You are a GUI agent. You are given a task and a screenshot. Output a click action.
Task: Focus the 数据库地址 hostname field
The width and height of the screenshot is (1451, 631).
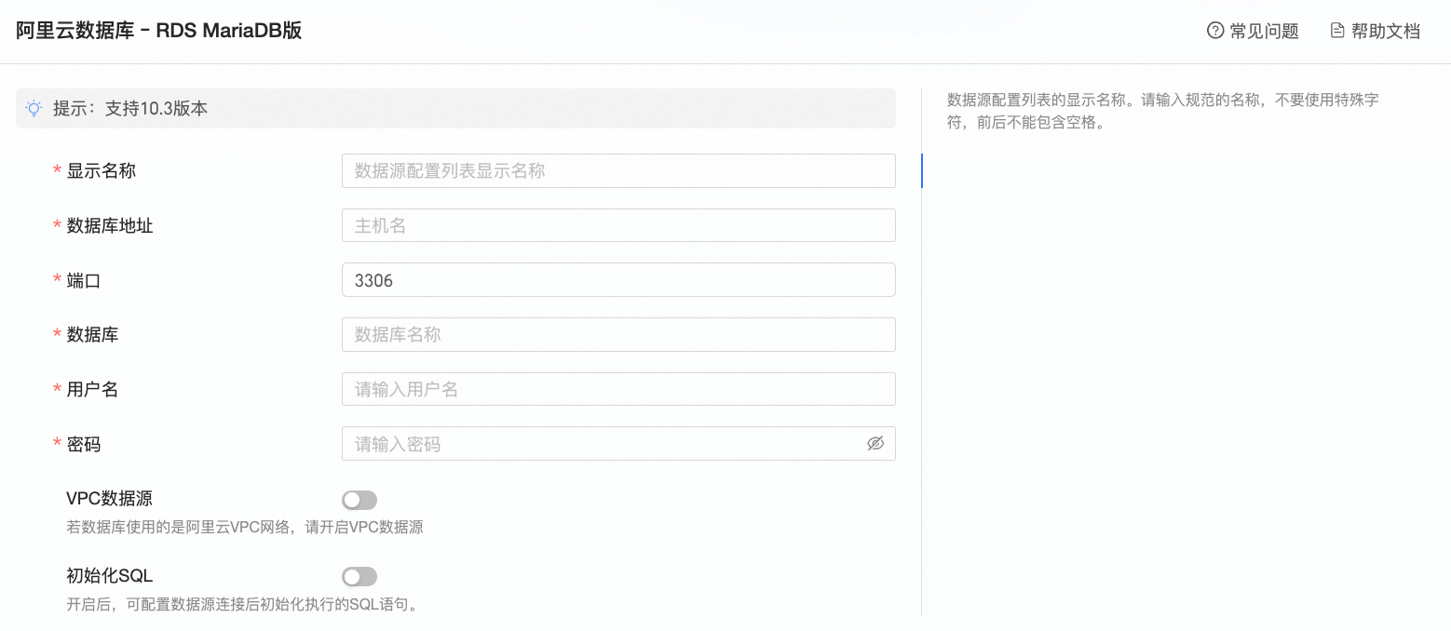(x=618, y=225)
